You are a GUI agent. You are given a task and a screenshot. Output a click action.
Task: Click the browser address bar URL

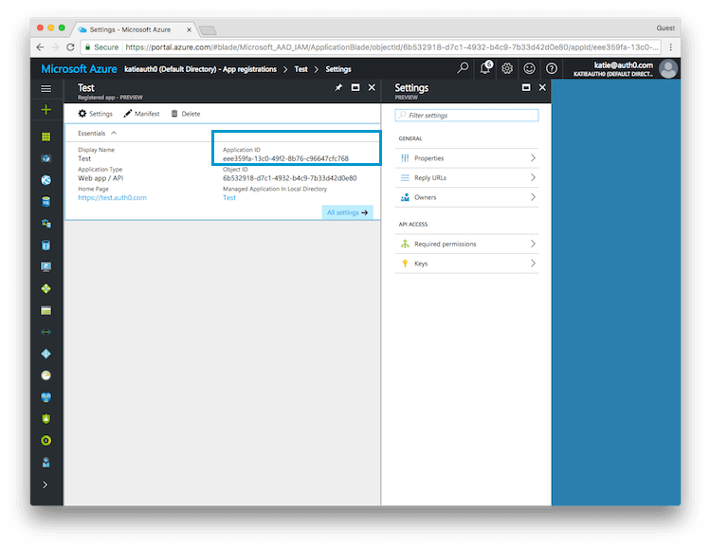tap(392, 47)
